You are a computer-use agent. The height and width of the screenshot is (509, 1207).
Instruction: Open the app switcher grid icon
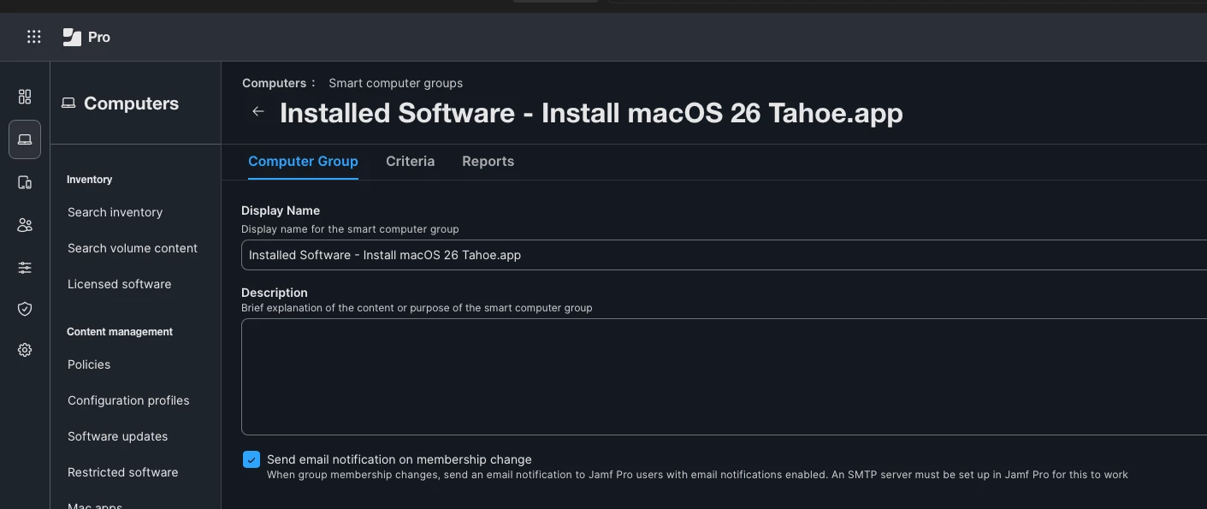(x=33, y=37)
